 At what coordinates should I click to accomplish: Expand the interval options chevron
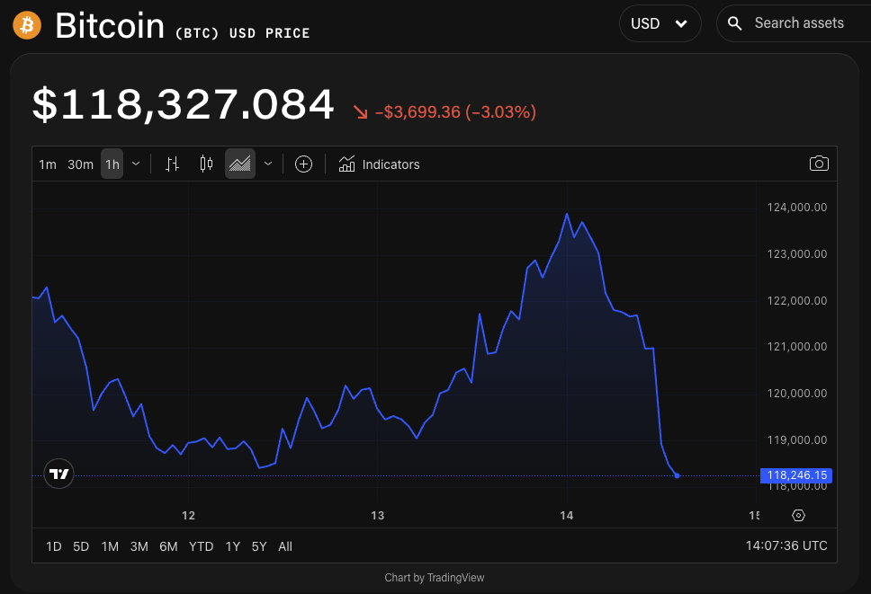(136, 164)
